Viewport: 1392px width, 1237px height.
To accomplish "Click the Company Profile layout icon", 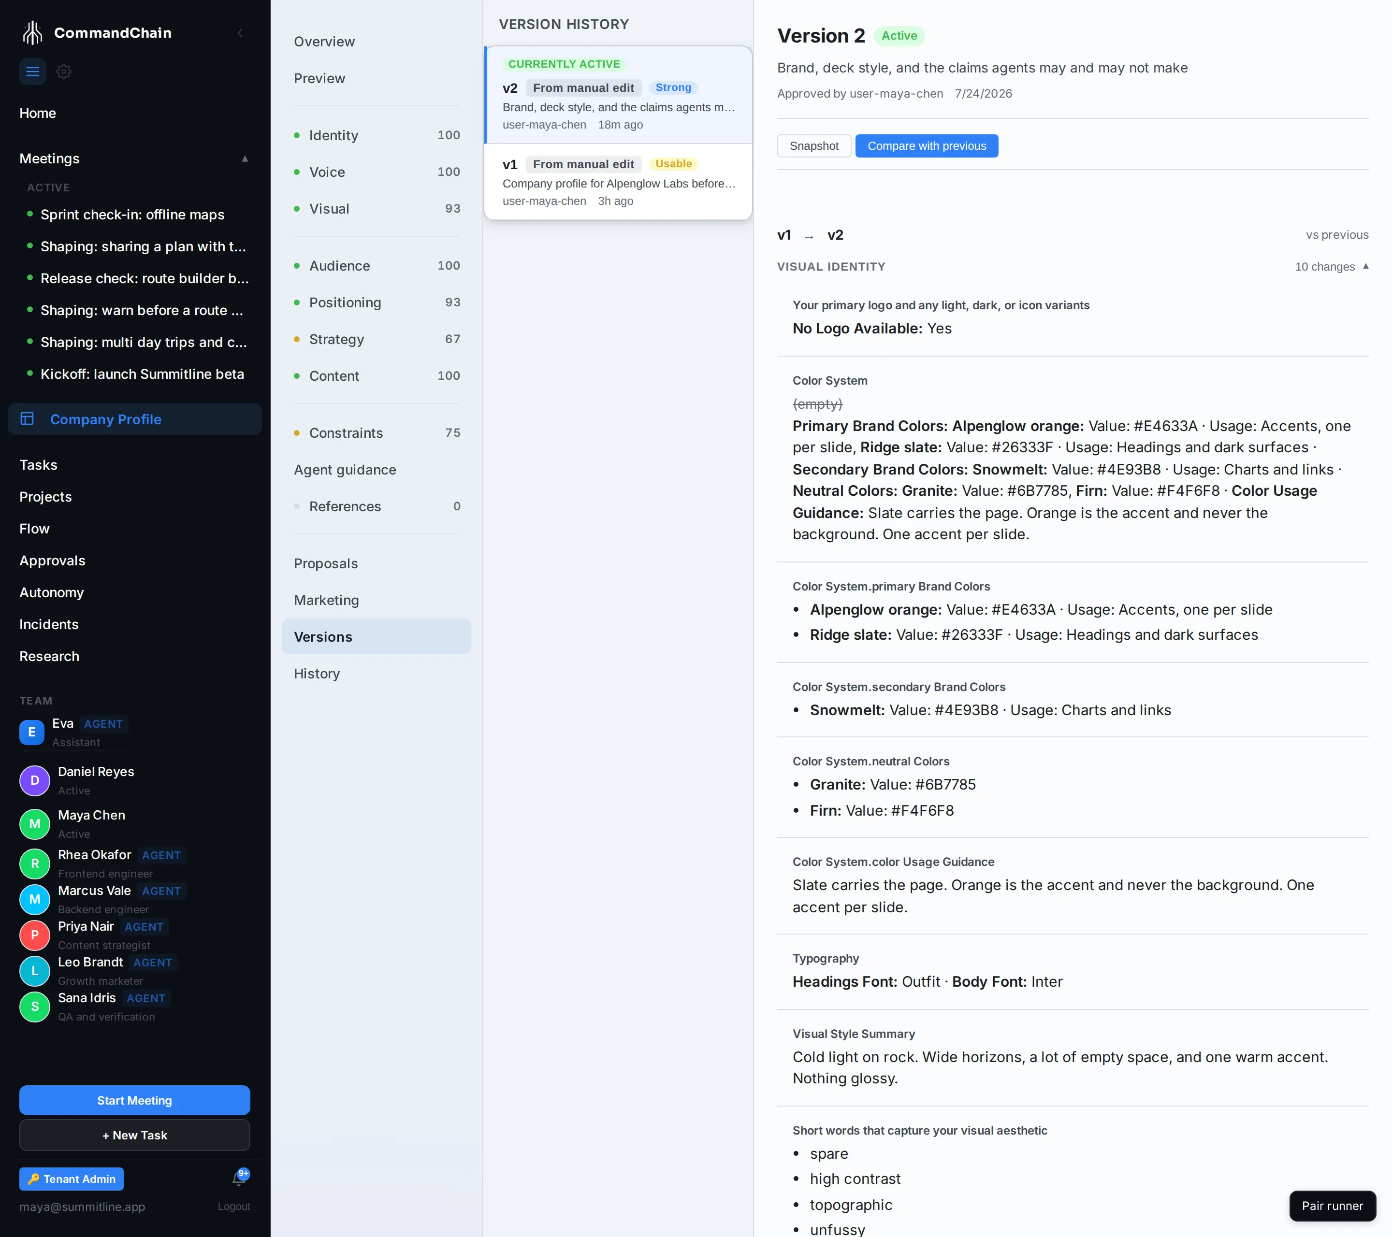I will 27,418.
